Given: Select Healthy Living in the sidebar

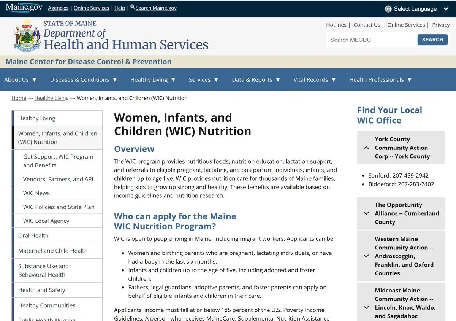Looking at the screenshot, I should point(57,118).
